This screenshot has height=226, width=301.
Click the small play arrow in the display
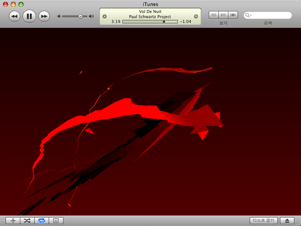[x=104, y=16]
